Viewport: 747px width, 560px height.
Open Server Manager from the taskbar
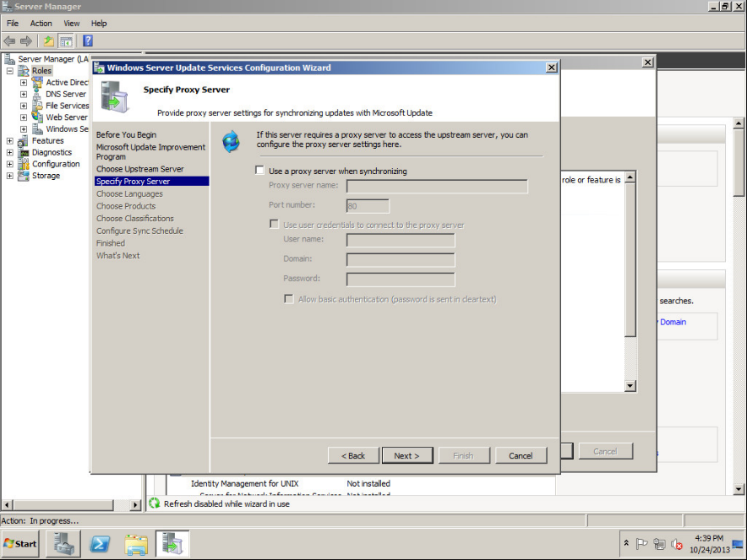tap(63, 544)
